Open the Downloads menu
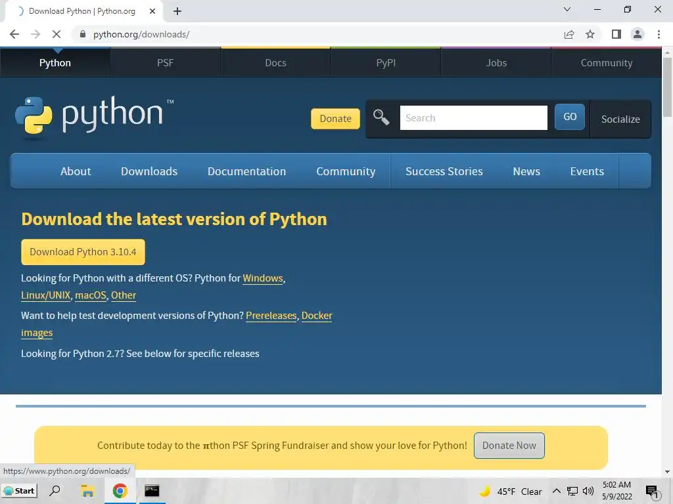The width and height of the screenshot is (673, 504). click(149, 171)
